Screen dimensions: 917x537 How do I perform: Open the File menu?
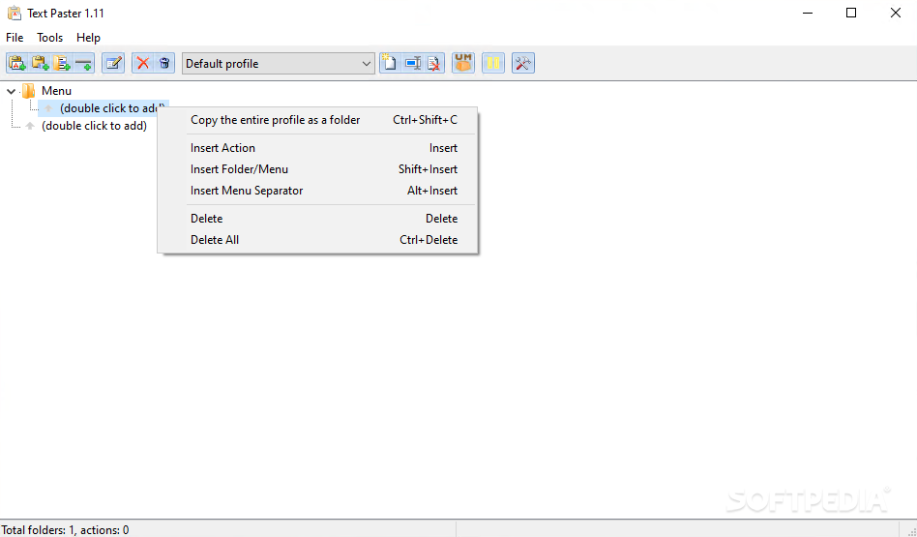[15, 38]
